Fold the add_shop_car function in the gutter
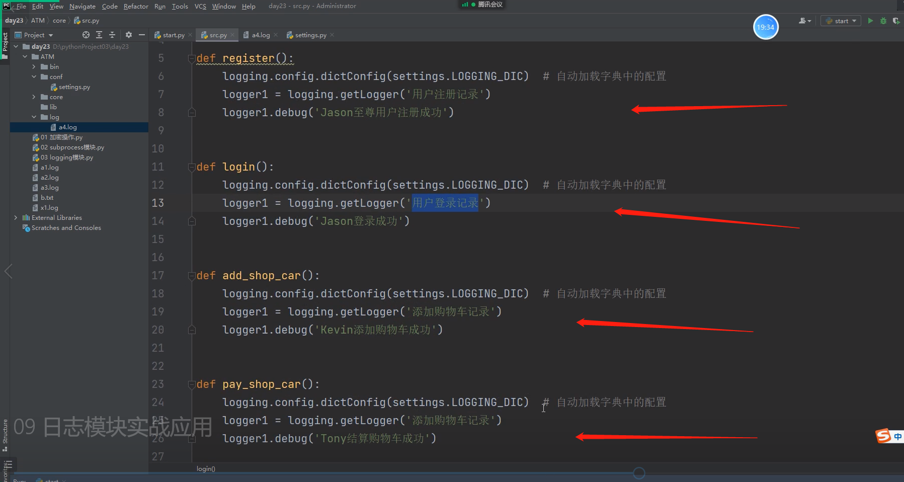Image resolution: width=904 pixels, height=482 pixels. (x=191, y=276)
